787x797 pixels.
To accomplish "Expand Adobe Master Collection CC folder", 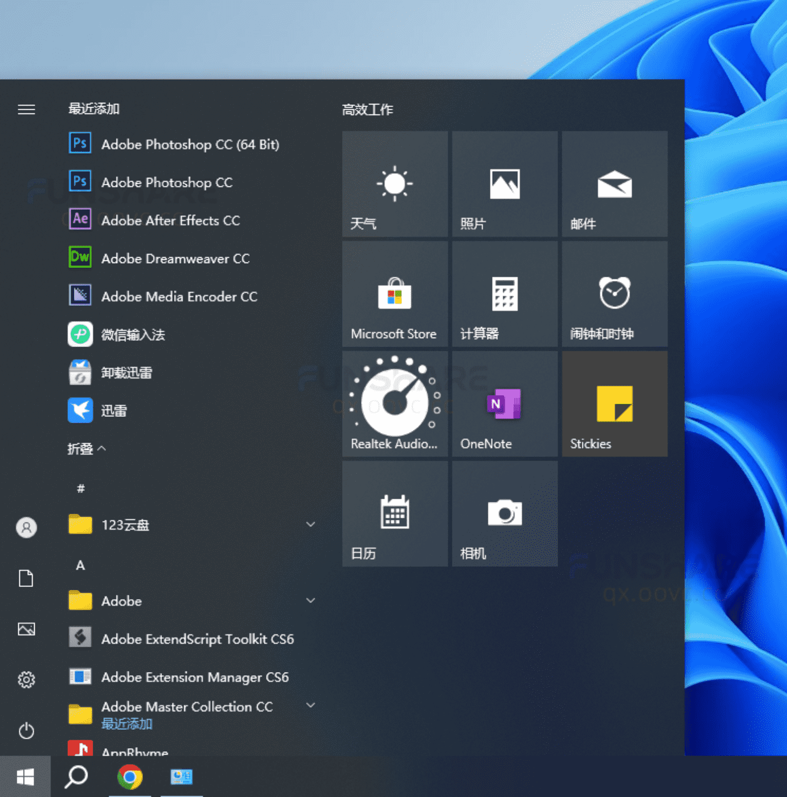I will [192, 714].
